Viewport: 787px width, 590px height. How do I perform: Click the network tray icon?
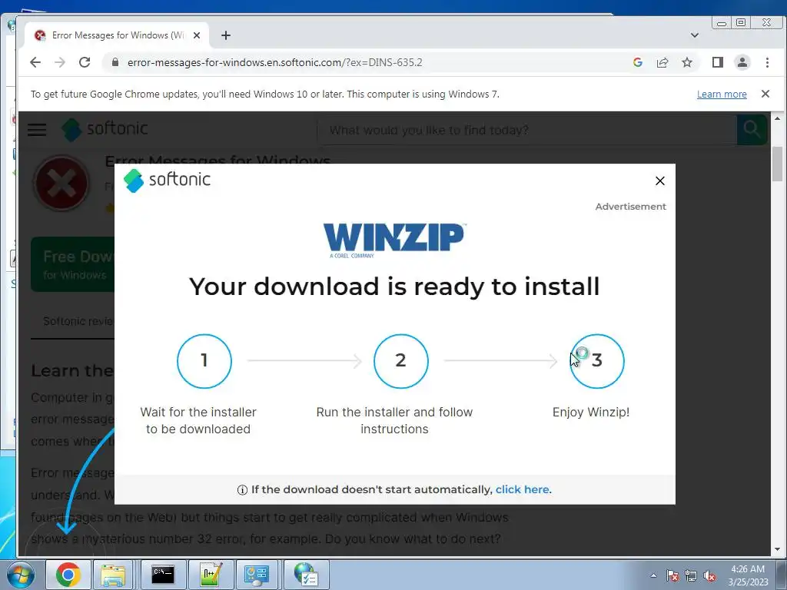[691, 576]
